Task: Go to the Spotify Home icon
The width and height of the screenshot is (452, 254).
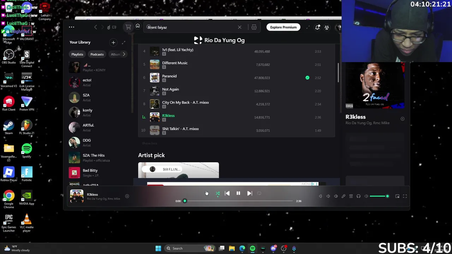Action: (x=138, y=26)
